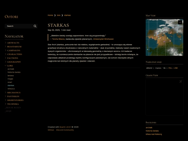The width and height of the screenshot is (188, 141).
Task: Click the search magnifier icon
Action: 35,26
